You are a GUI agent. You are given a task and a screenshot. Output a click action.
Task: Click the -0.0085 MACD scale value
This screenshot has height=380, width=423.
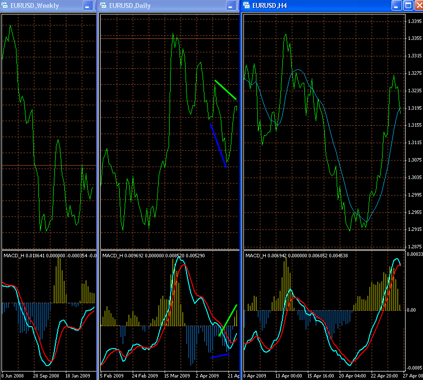click(x=415, y=368)
